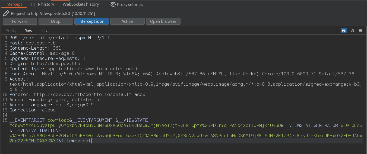Click the Proxy settings gear icon
The height and width of the screenshot is (154, 367).
click(113, 4)
